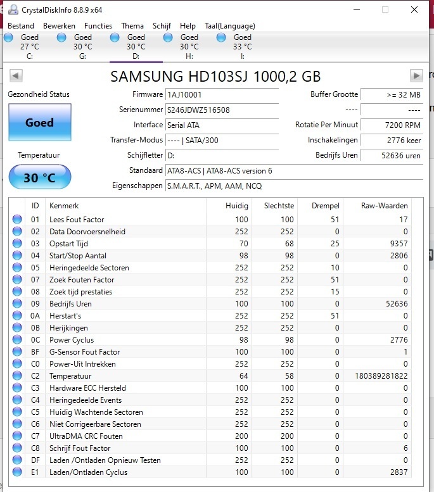Select the Bedrijfs Uren attribute row

210,304
